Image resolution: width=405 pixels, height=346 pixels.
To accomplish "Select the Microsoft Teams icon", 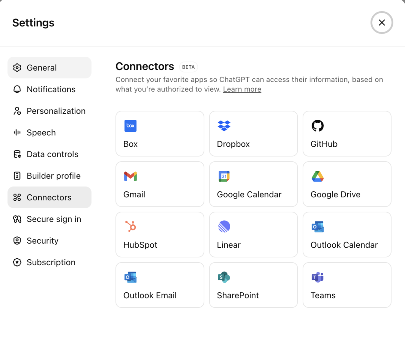I will click(x=318, y=277).
